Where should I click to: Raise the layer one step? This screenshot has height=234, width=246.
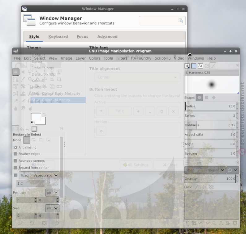(201, 223)
